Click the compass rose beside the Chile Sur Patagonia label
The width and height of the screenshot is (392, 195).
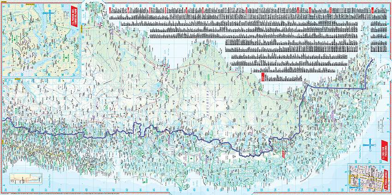tap(370, 145)
